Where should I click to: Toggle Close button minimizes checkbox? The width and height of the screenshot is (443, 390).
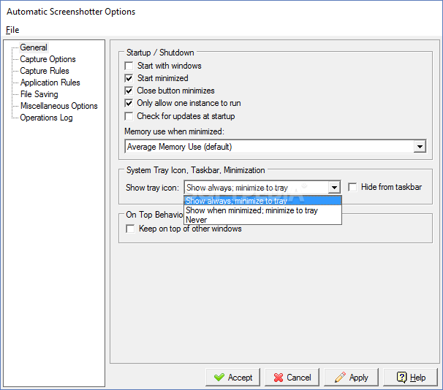(129, 91)
